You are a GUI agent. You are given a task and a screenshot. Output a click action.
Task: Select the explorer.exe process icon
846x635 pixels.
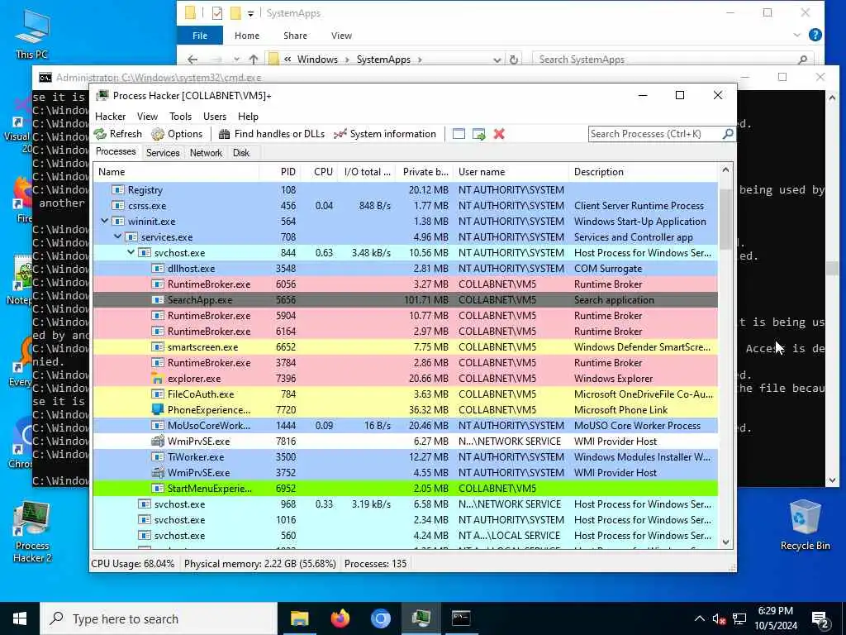[x=158, y=379]
